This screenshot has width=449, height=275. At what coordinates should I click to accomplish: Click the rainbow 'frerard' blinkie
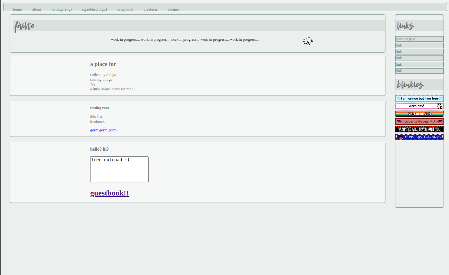click(419, 114)
